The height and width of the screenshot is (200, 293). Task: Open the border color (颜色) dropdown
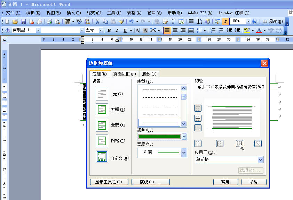184,137
